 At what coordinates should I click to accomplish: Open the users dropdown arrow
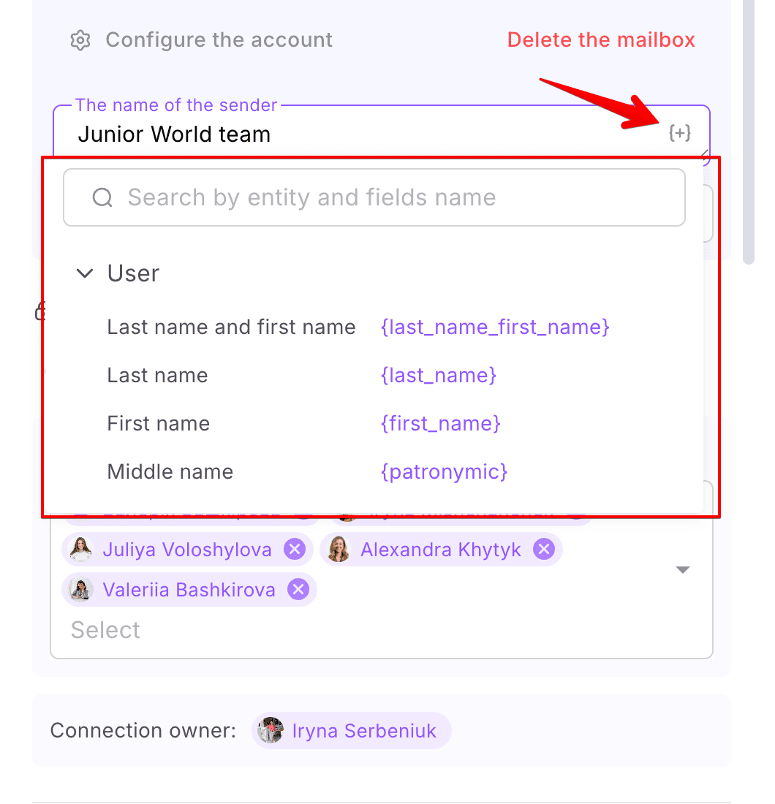tap(683, 569)
